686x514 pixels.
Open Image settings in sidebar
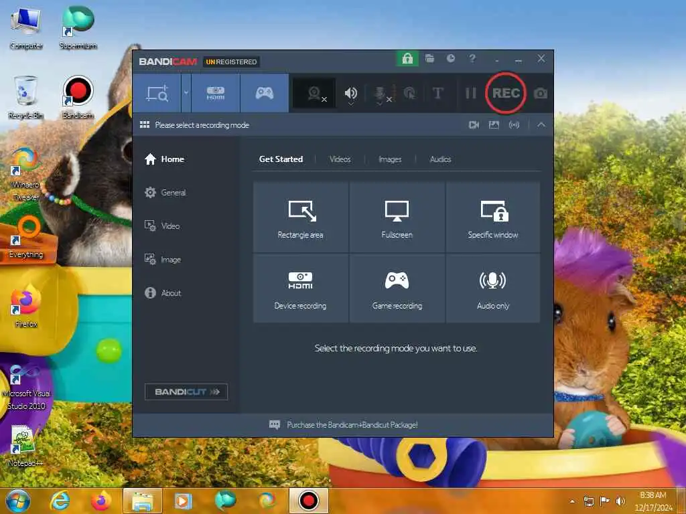click(x=162, y=260)
